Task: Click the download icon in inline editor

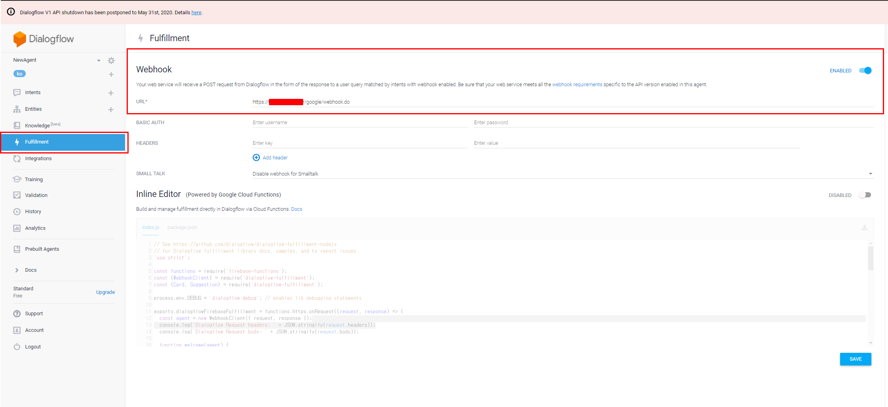Action: tap(865, 227)
